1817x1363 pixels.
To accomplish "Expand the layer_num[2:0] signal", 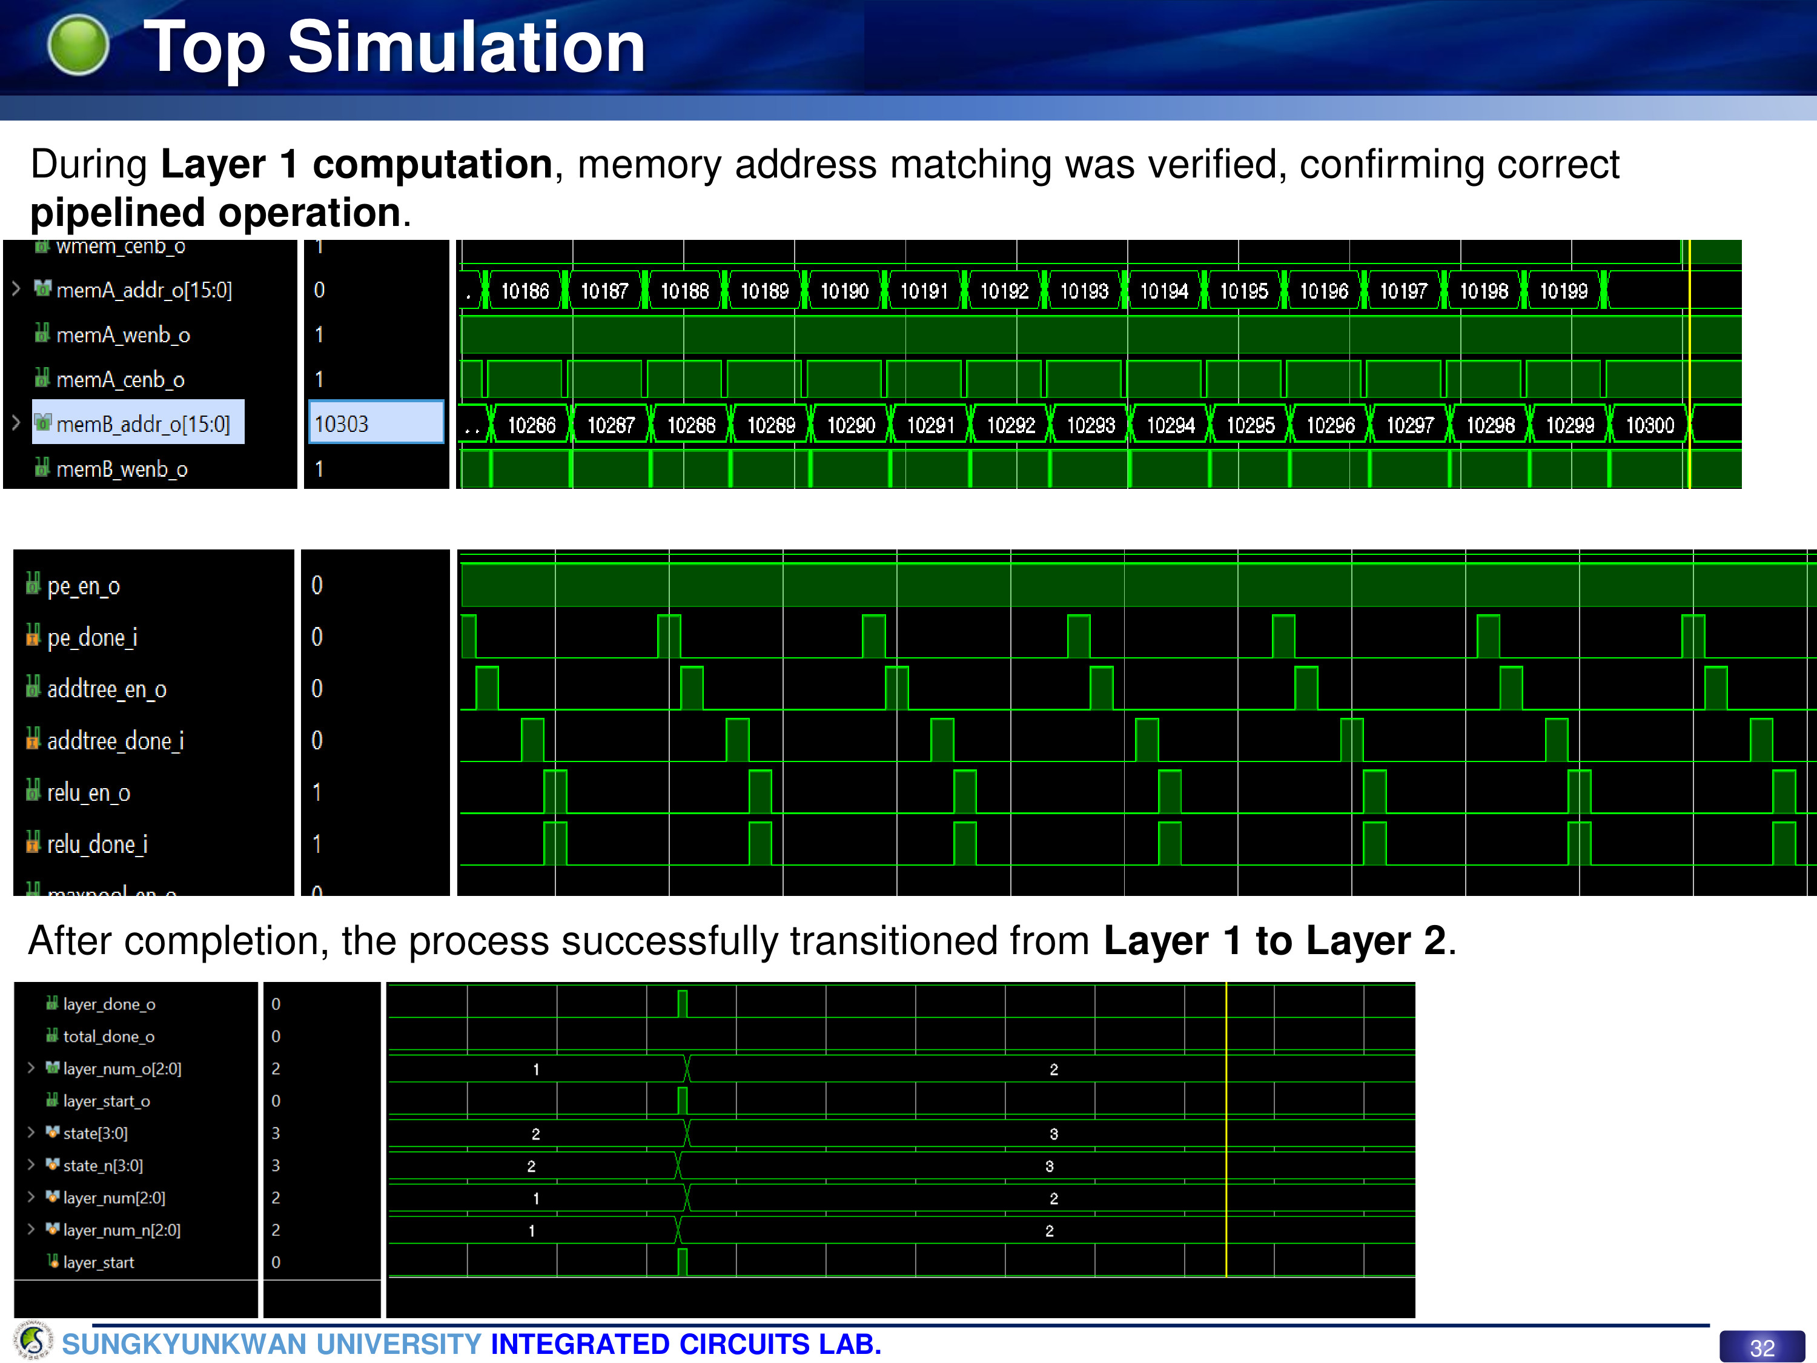I will click(30, 1196).
